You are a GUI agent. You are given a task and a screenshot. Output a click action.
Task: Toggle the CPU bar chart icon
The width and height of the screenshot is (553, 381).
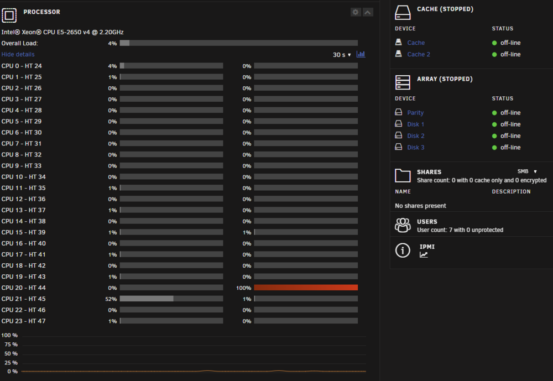click(361, 54)
